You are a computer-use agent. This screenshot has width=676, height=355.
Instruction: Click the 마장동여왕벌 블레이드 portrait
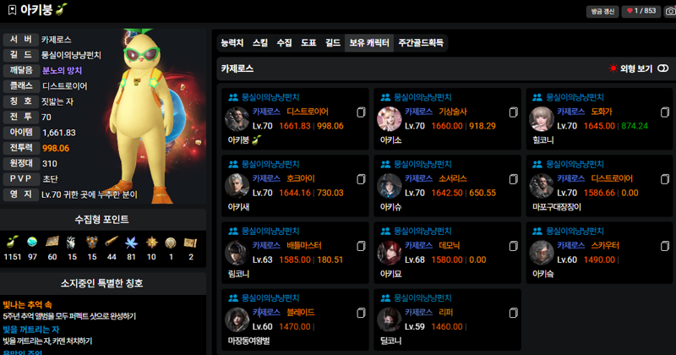pyautogui.click(x=237, y=319)
